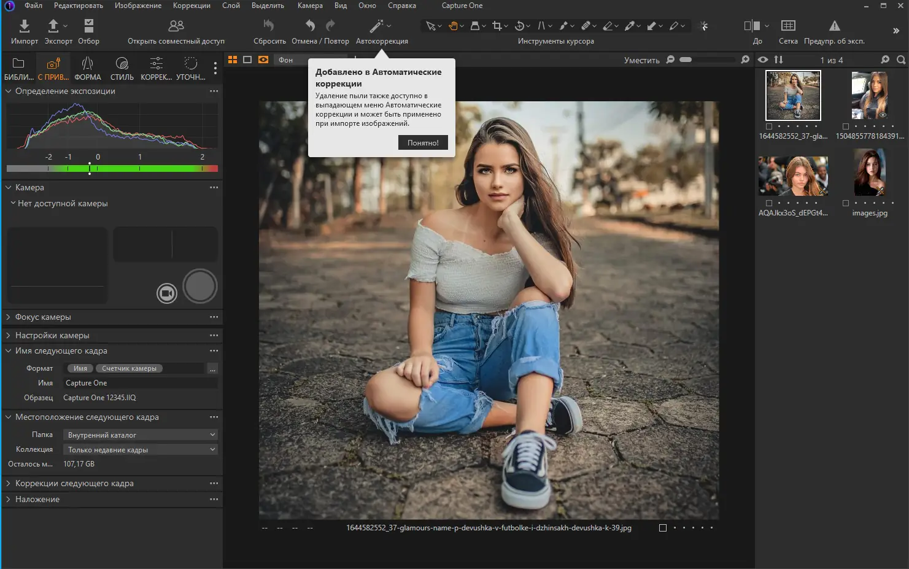This screenshot has height=569, width=909.
Task: Open the Слой menu
Action: pos(231,6)
